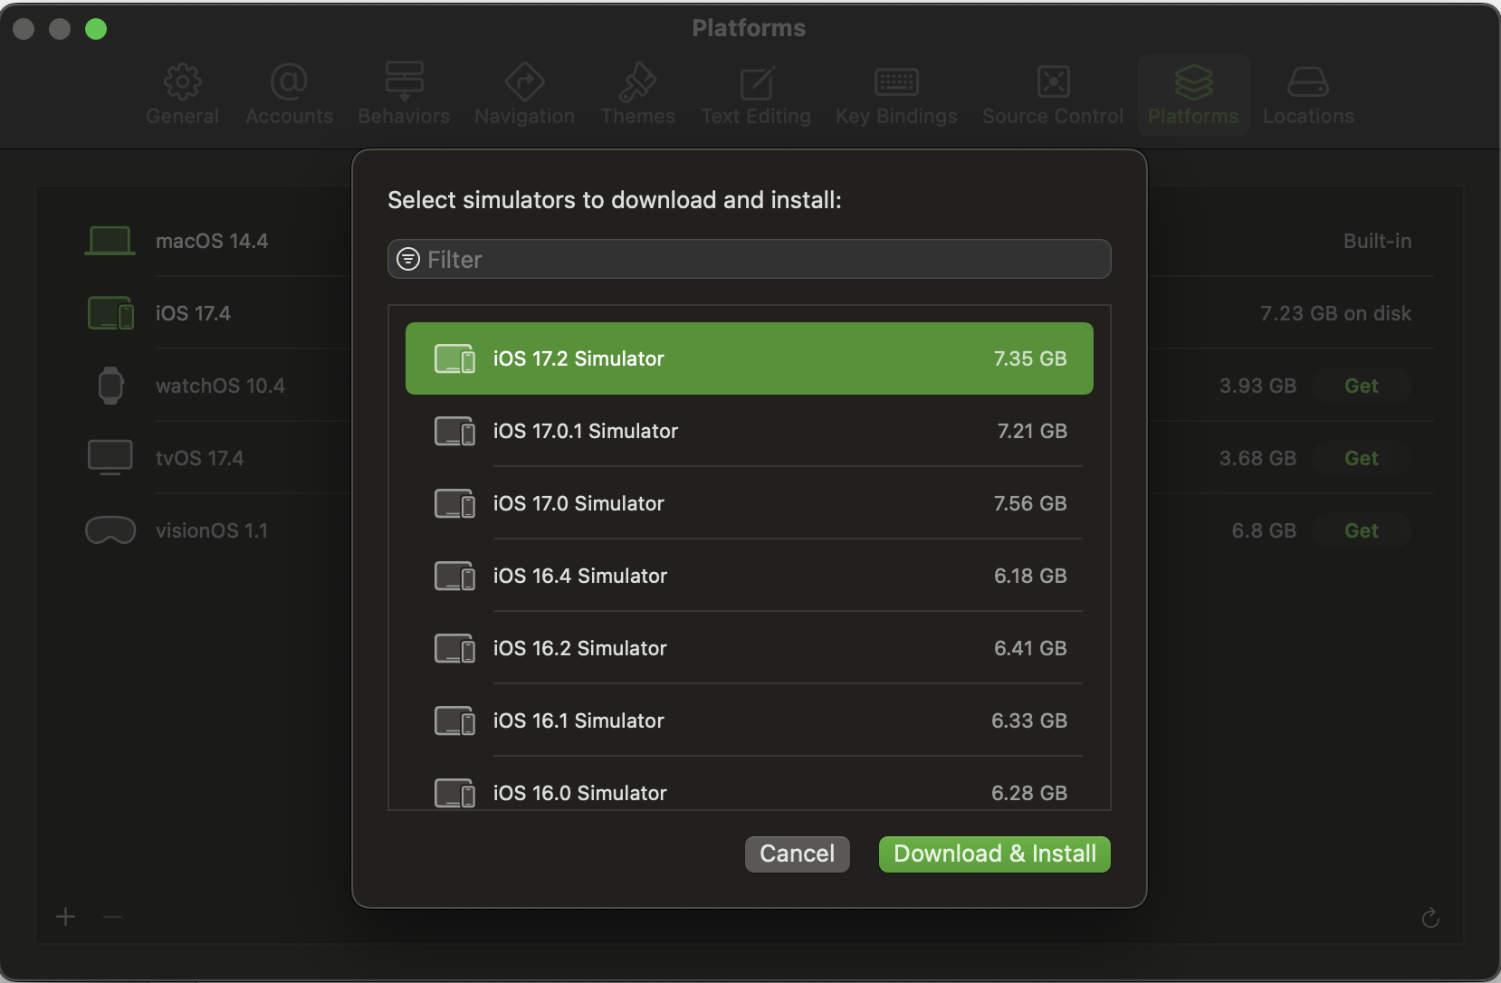
Task: Select the Platforms tab icon
Action: (x=1193, y=81)
